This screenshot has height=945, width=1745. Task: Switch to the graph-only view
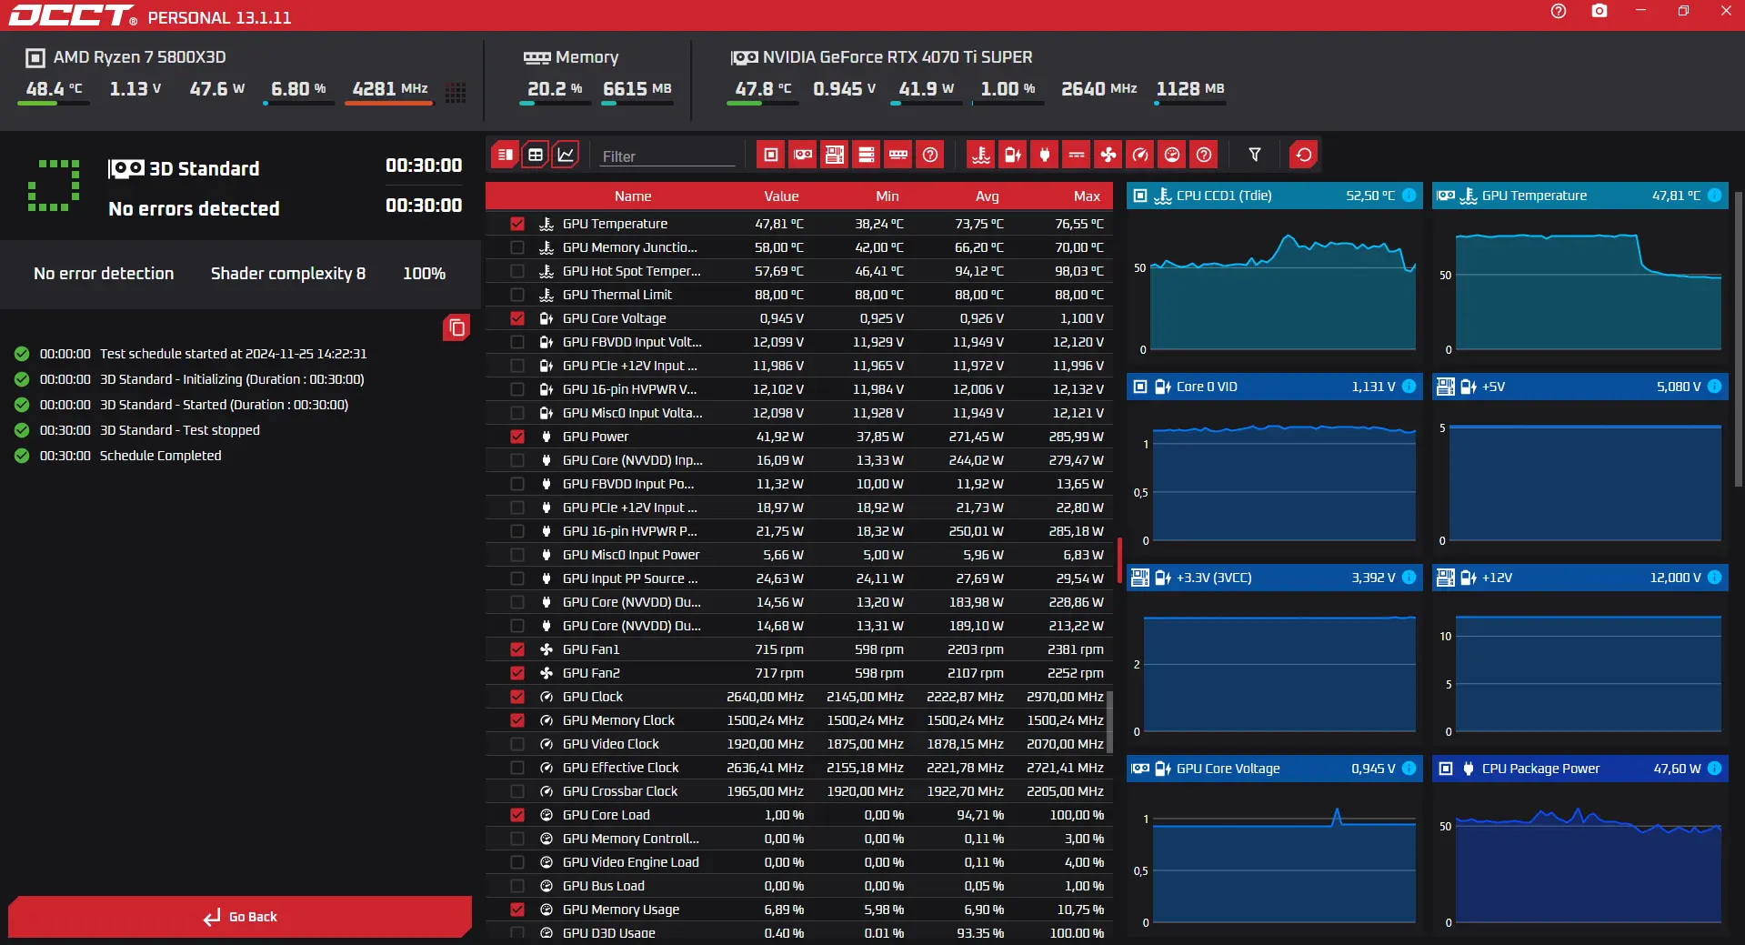click(566, 155)
